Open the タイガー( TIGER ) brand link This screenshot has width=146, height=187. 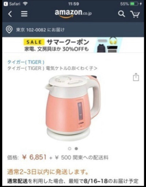pyautogui.click(x=26, y=62)
